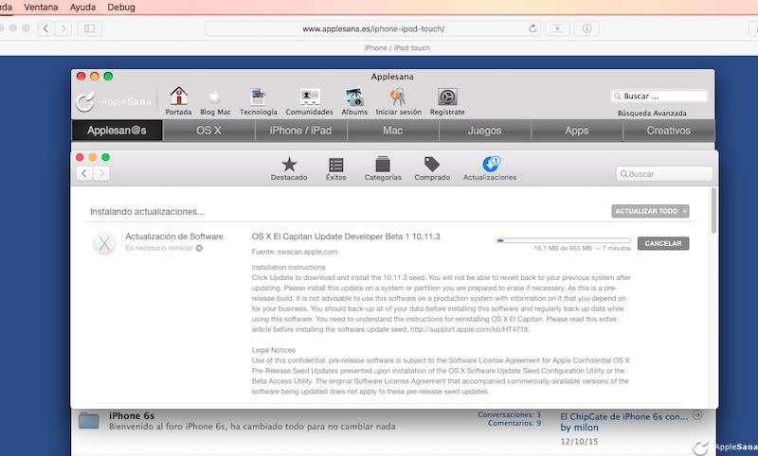Click the AppleSana logo in the page header

point(114,101)
